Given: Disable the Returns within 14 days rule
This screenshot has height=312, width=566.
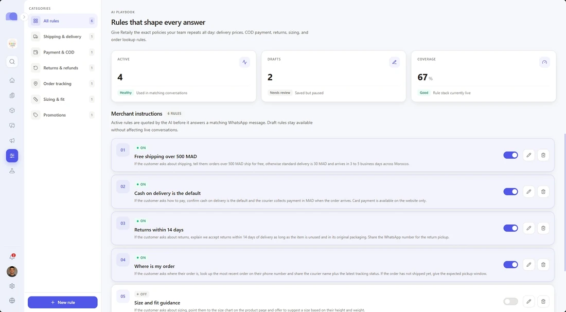Looking at the screenshot, I should pos(510,228).
